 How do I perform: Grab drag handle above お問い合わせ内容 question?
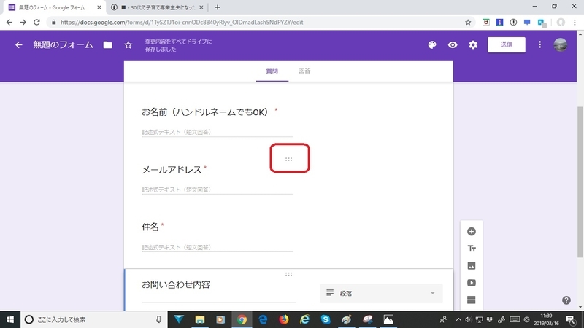(288, 274)
